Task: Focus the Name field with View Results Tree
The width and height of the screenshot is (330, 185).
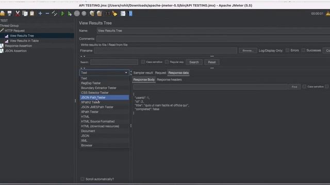Action: click(x=213, y=31)
